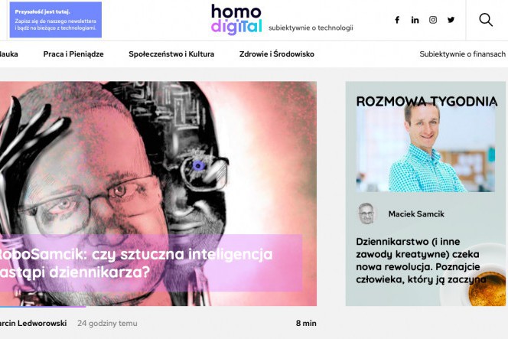Click Maciek Samcik's small avatar
The height and width of the screenshot is (339, 508).
click(366, 214)
